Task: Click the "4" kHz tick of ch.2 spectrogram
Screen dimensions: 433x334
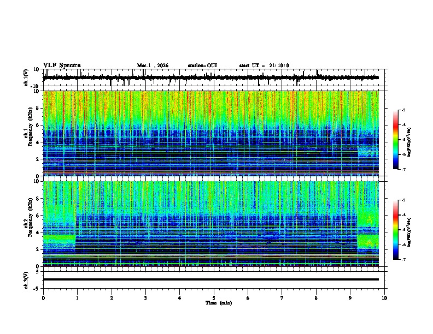Action: pyautogui.click(x=38, y=232)
